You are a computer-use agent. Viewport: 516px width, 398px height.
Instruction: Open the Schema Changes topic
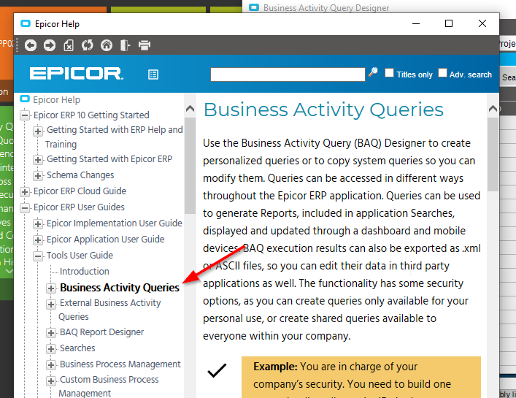[80, 175]
